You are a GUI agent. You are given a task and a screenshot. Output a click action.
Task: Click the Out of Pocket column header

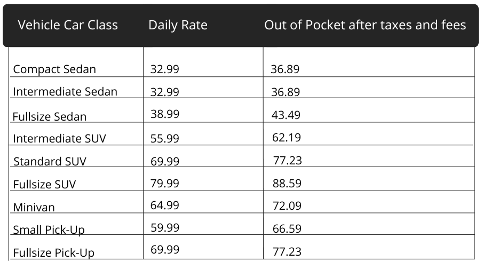(365, 25)
